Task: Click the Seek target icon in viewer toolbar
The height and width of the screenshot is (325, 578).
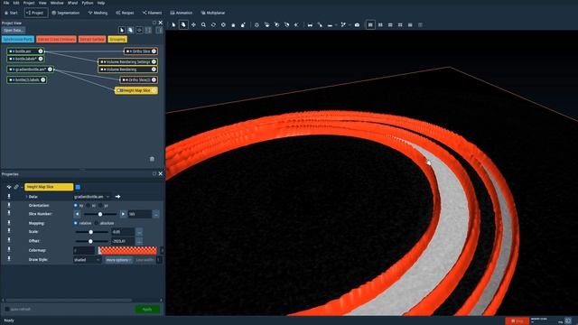Action: pos(223,24)
